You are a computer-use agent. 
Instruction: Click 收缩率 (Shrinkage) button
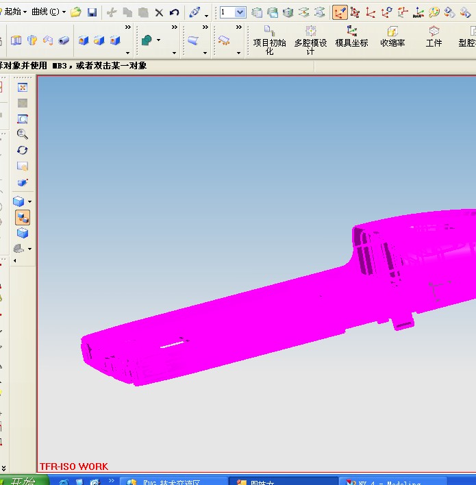pos(392,37)
